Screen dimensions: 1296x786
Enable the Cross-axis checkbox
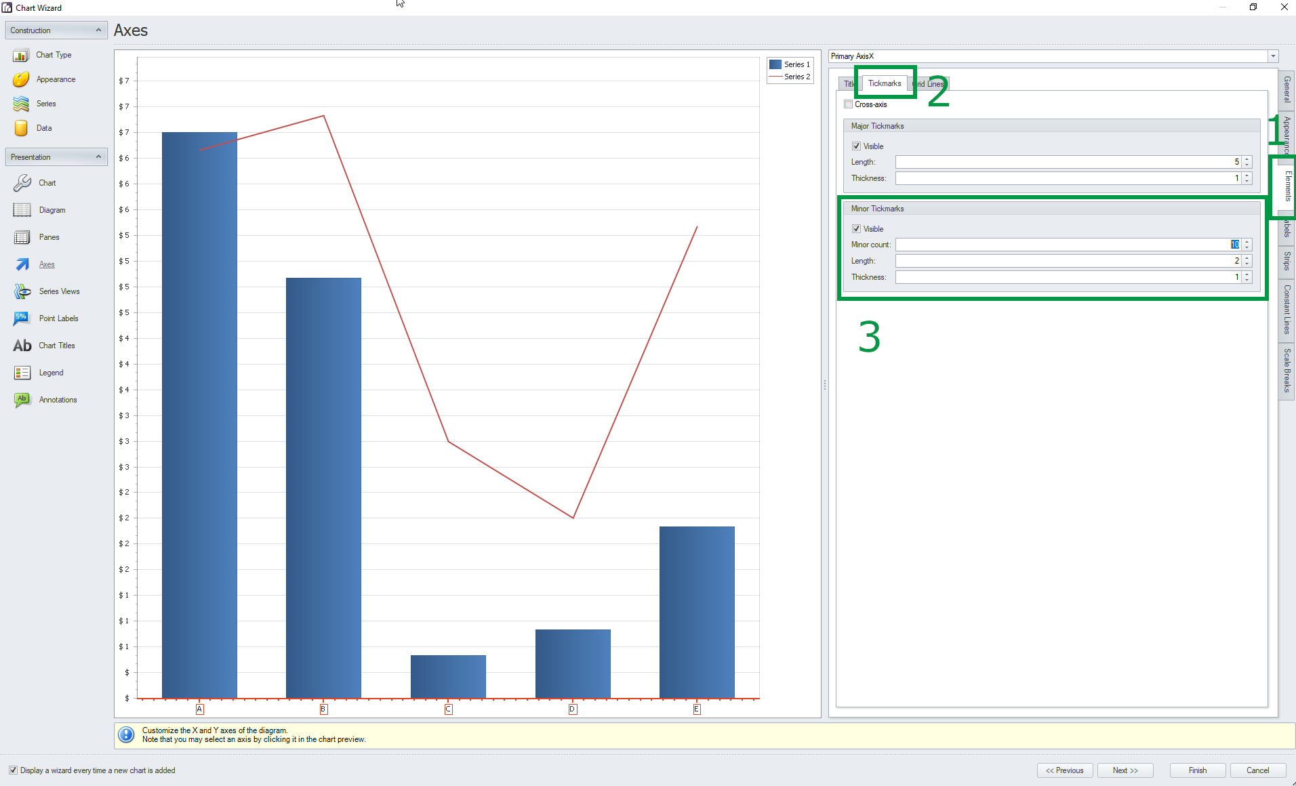pos(848,104)
